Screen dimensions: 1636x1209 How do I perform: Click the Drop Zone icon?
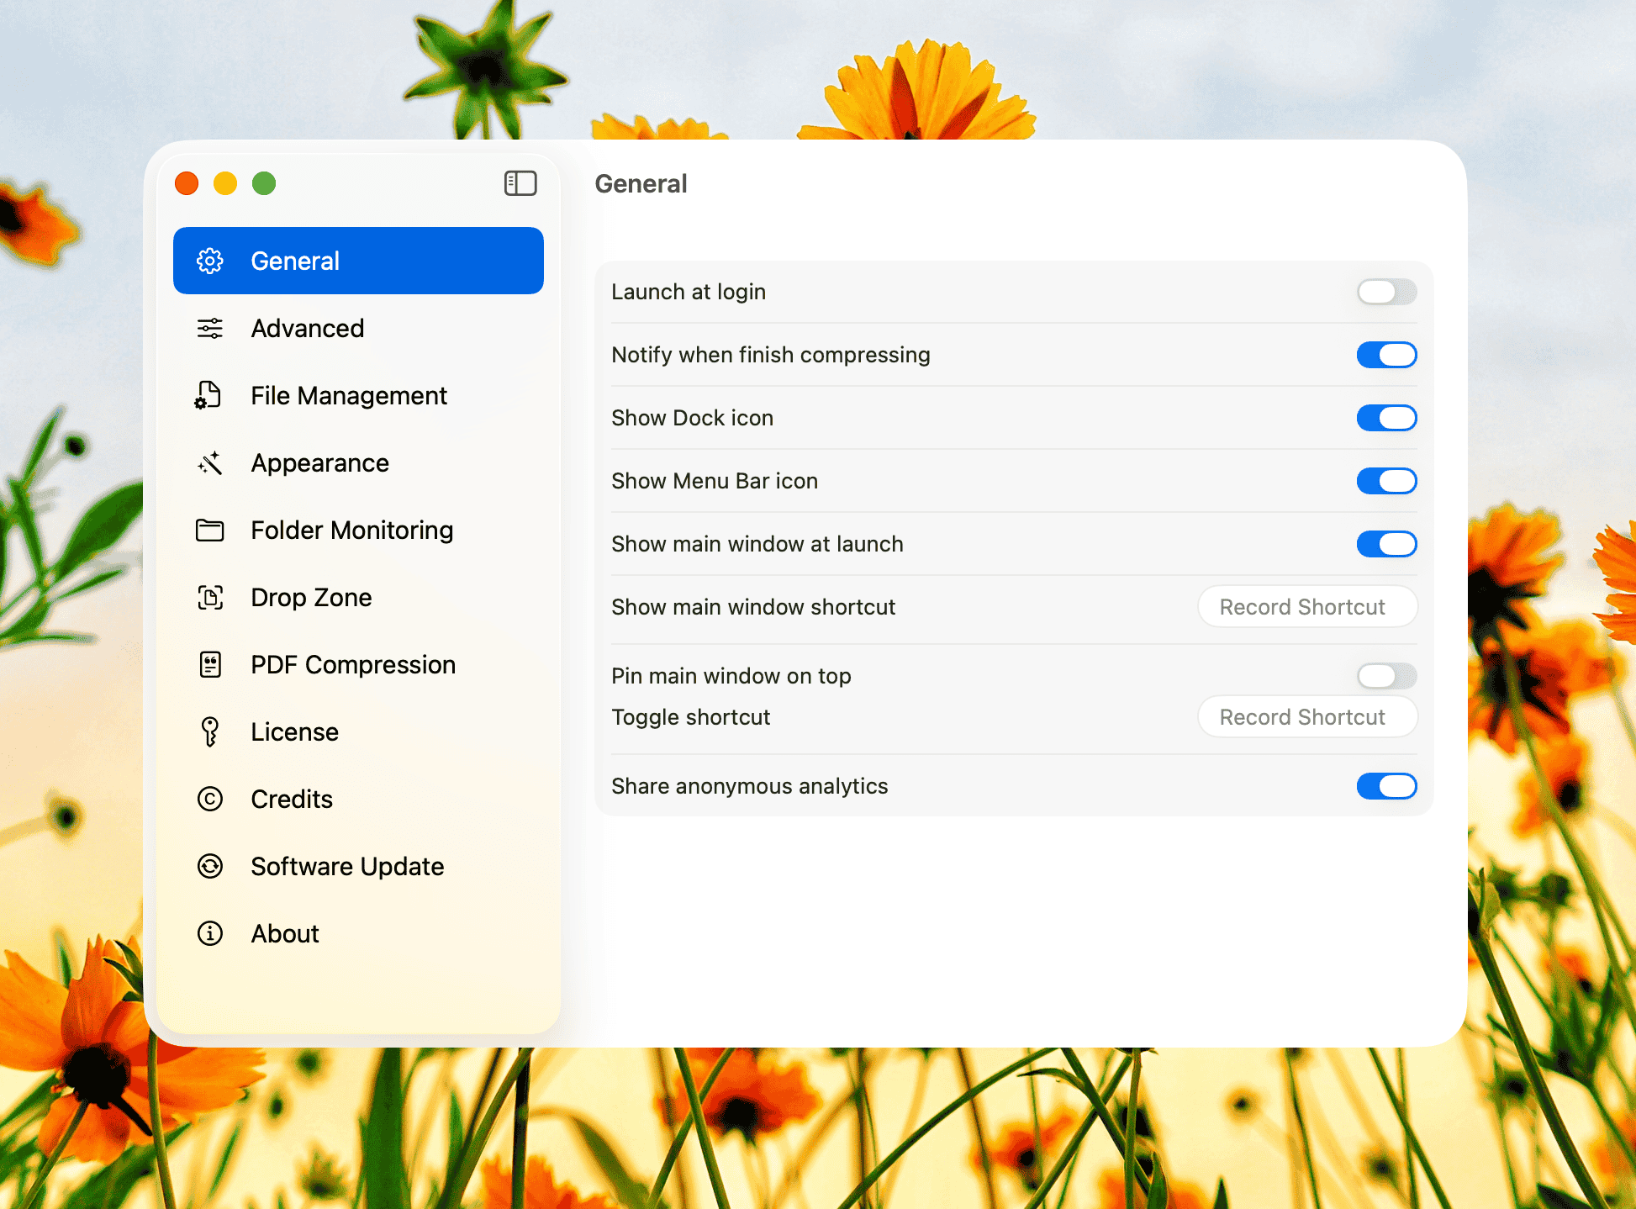[210, 598]
